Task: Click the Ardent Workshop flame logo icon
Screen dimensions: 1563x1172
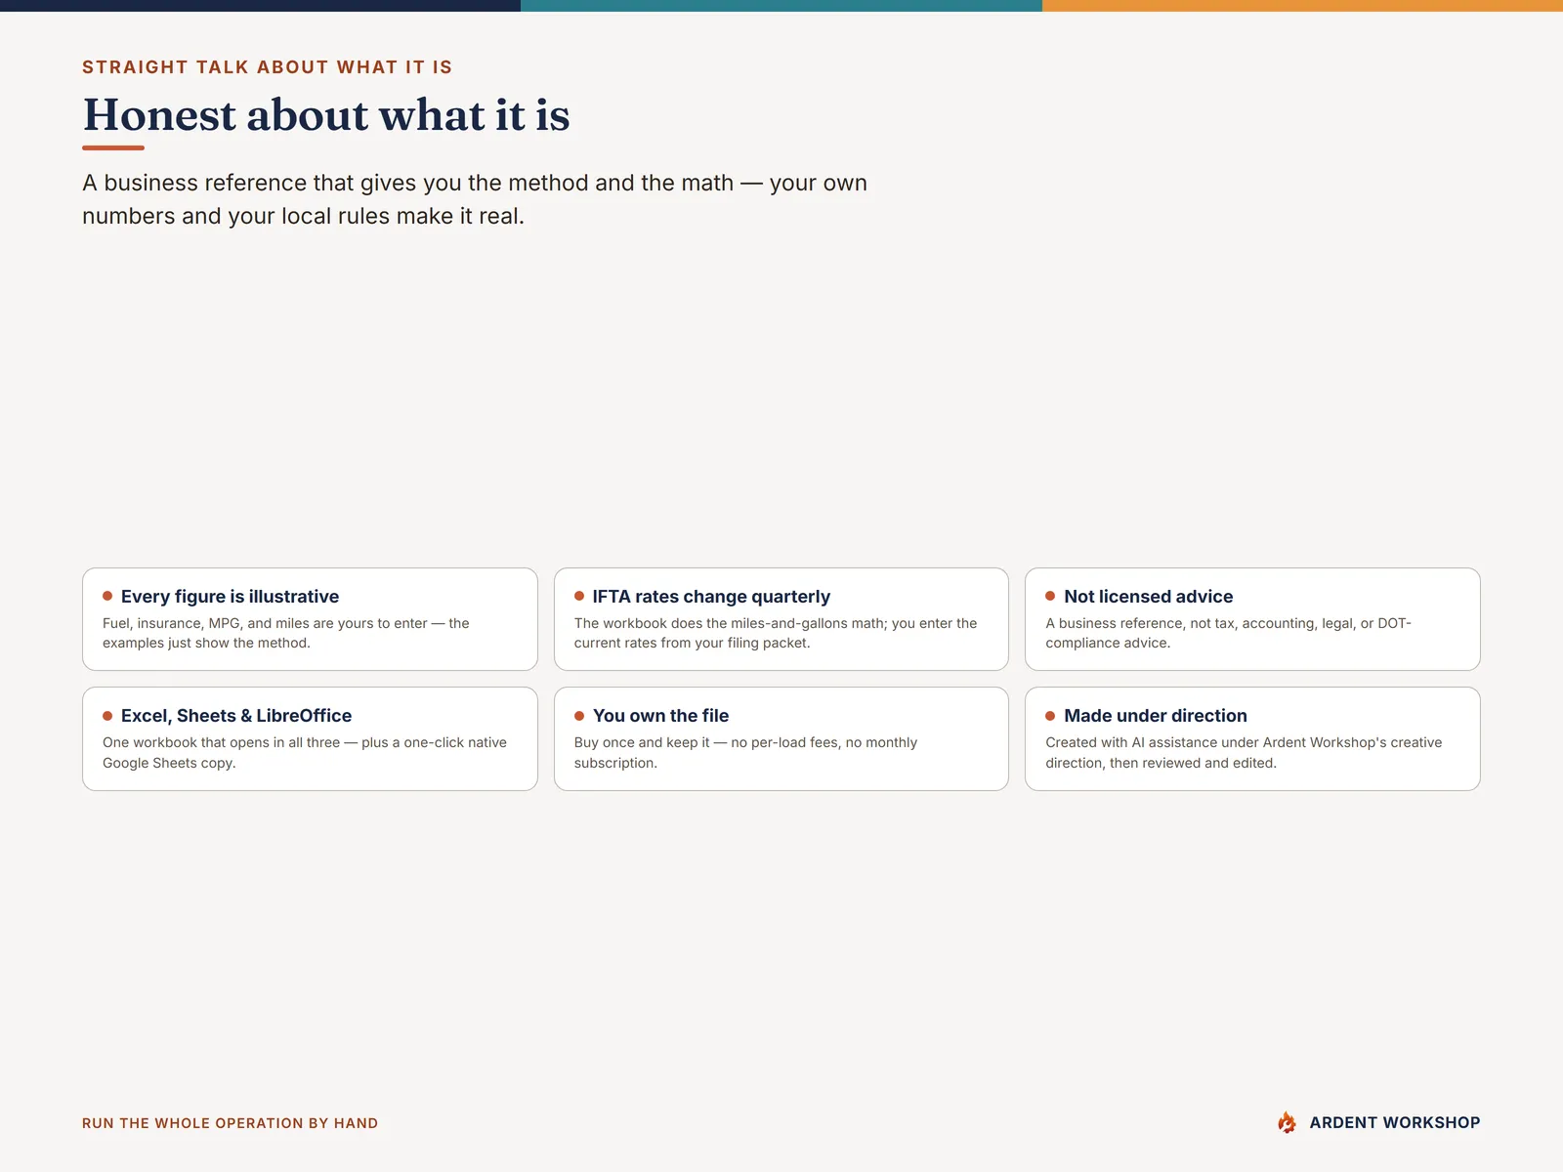Action: point(1287,1122)
